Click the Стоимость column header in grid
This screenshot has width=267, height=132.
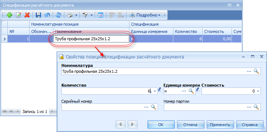click(217, 31)
